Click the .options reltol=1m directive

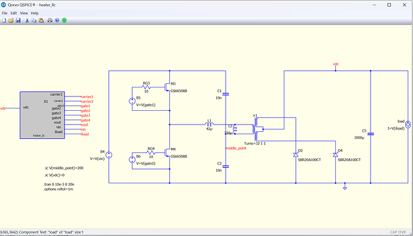[58, 189]
